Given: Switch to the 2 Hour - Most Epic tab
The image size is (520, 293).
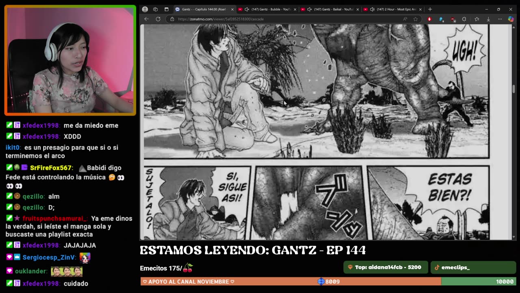Looking at the screenshot, I should [393, 9].
